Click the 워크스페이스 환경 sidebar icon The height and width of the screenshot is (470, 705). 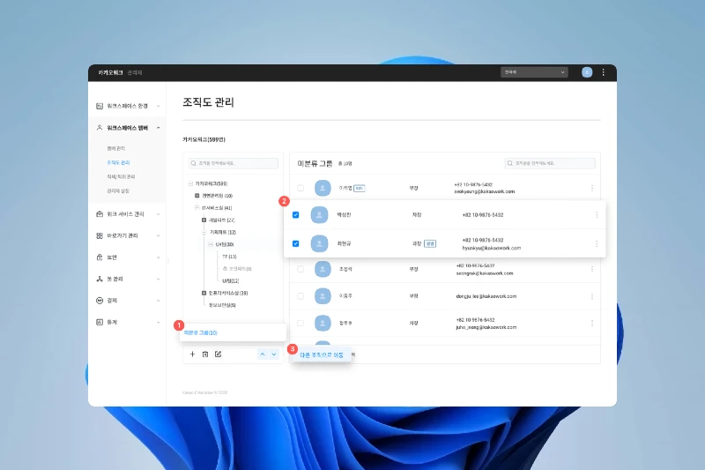tap(100, 106)
